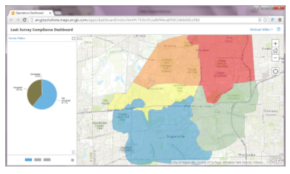Select the first blue panel page indicator

tap(28, 160)
